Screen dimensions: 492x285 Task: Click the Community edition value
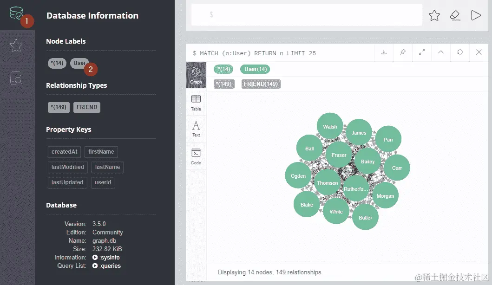(107, 233)
